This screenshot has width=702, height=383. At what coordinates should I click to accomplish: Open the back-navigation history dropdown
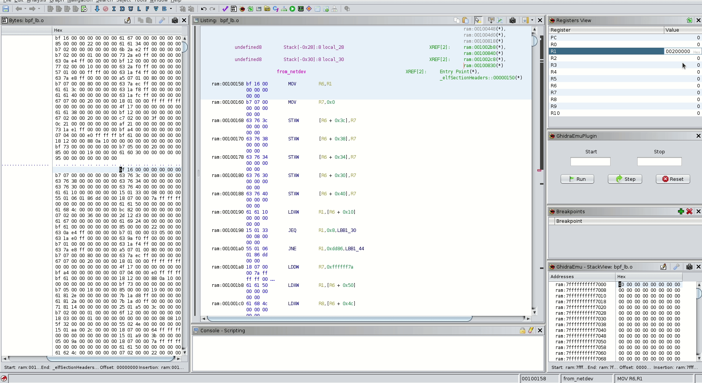coord(25,9)
